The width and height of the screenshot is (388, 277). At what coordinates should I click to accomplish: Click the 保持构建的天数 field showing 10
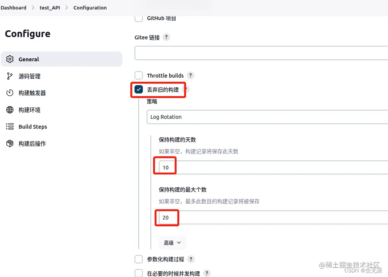click(274, 167)
